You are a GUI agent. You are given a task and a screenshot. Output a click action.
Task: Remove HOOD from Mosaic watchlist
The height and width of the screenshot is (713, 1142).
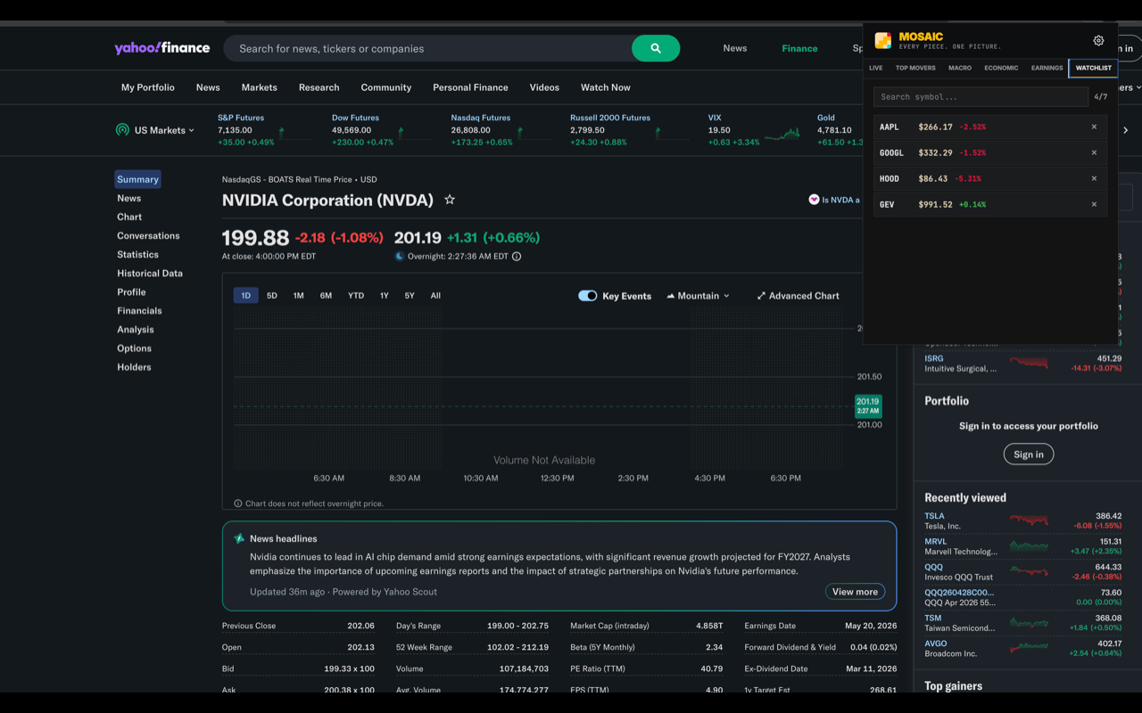[1094, 178]
